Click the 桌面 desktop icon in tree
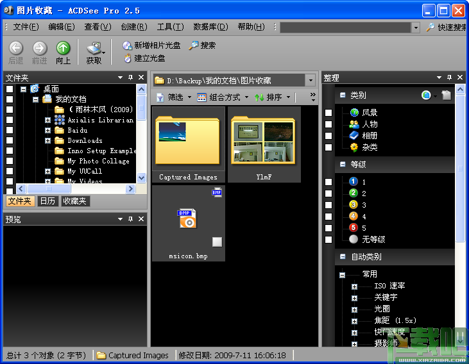Viewport: 469px width, 364px height. 35,89
